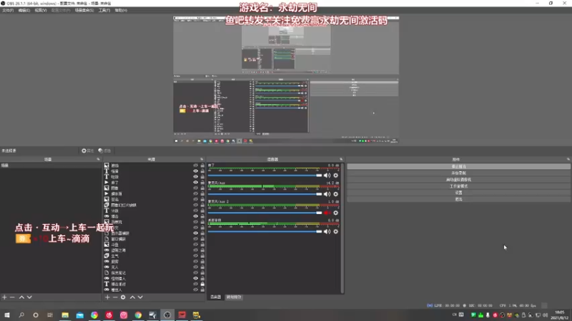This screenshot has height=321, width=572.
Task: Click the taskbar clock showing 18:05
Action: [x=559, y=315]
